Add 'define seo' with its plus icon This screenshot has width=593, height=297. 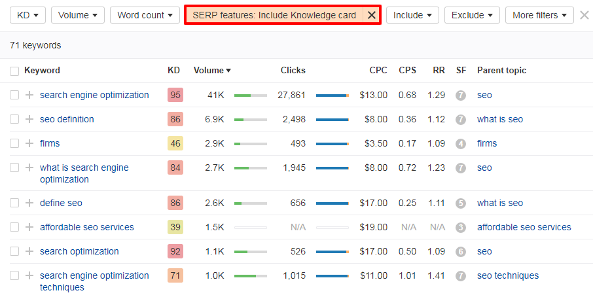29,203
